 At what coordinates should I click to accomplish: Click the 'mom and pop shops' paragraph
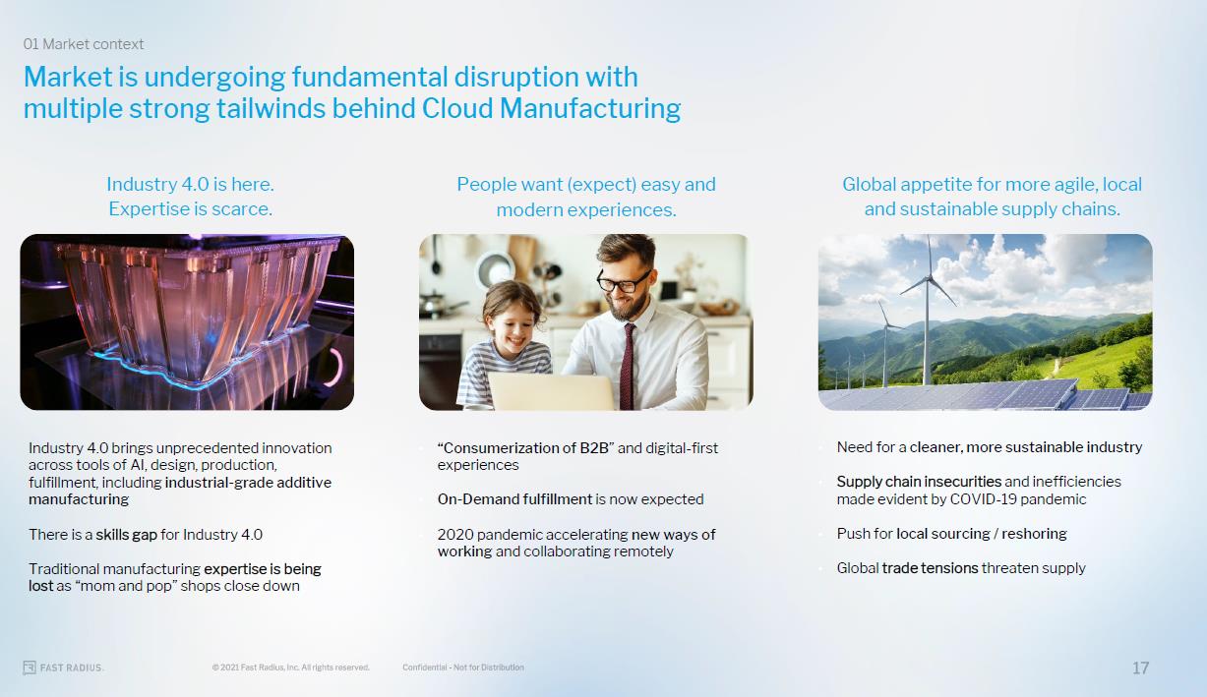point(175,577)
